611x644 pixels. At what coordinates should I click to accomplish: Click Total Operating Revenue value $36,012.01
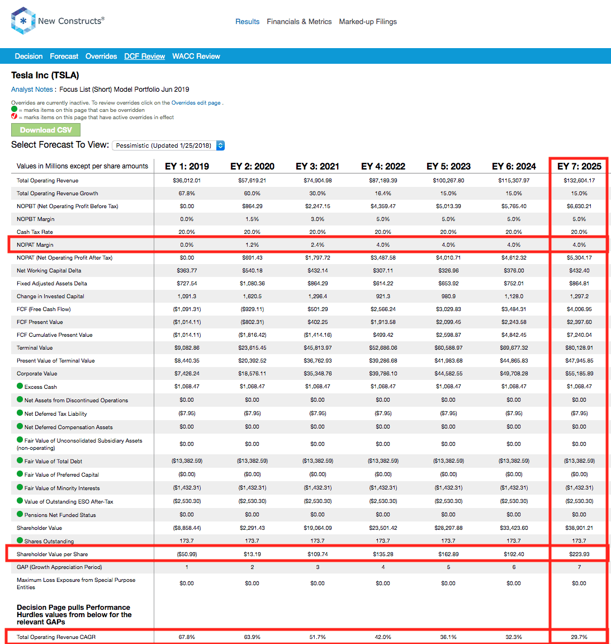(187, 180)
